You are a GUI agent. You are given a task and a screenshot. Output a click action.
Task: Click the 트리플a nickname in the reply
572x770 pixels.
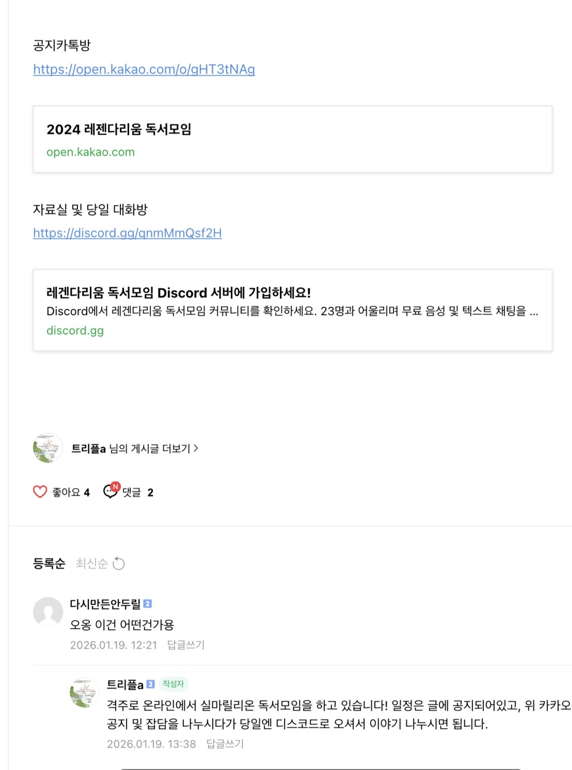[125, 685]
